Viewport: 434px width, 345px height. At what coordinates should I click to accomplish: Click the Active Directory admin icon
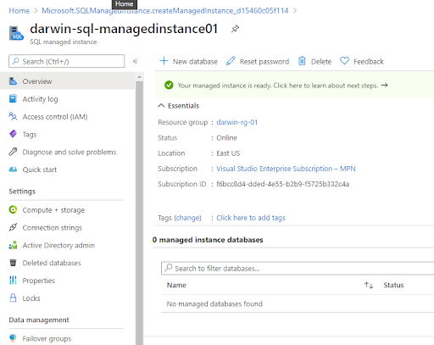click(x=13, y=245)
